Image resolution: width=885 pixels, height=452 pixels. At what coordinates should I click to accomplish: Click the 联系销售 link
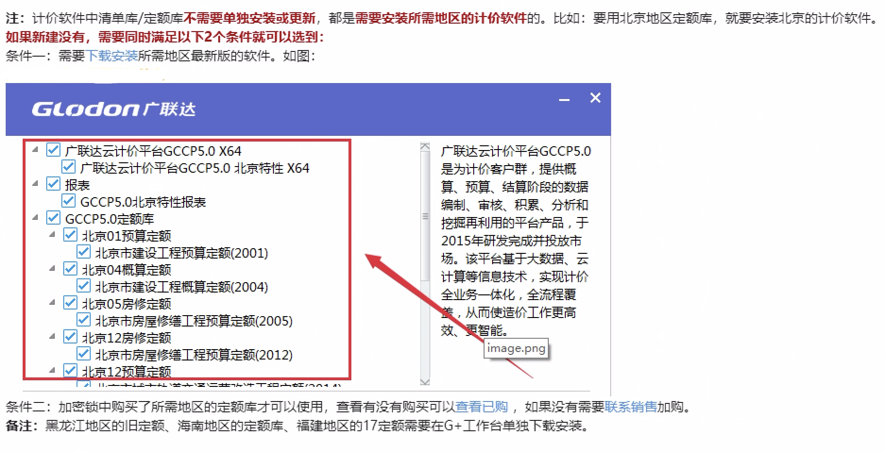[x=631, y=407]
